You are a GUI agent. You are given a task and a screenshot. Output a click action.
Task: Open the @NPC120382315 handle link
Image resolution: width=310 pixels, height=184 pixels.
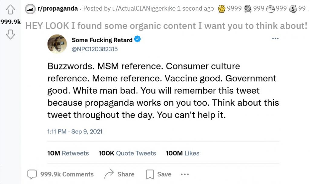click(x=94, y=49)
